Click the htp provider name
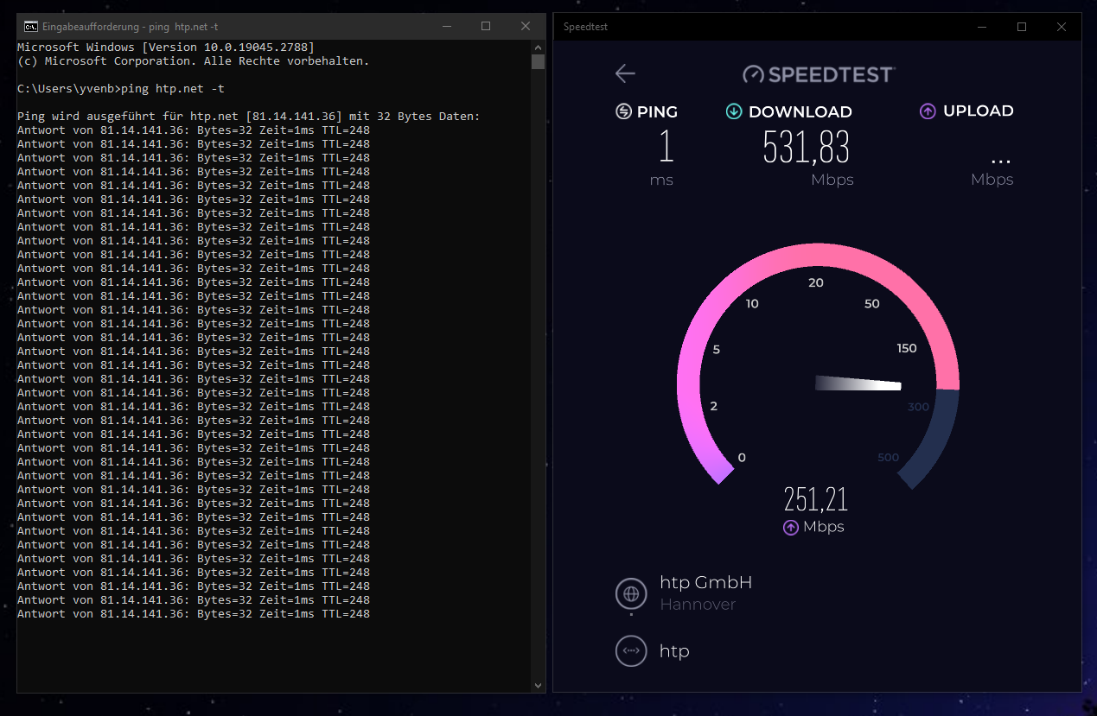 pos(674,651)
